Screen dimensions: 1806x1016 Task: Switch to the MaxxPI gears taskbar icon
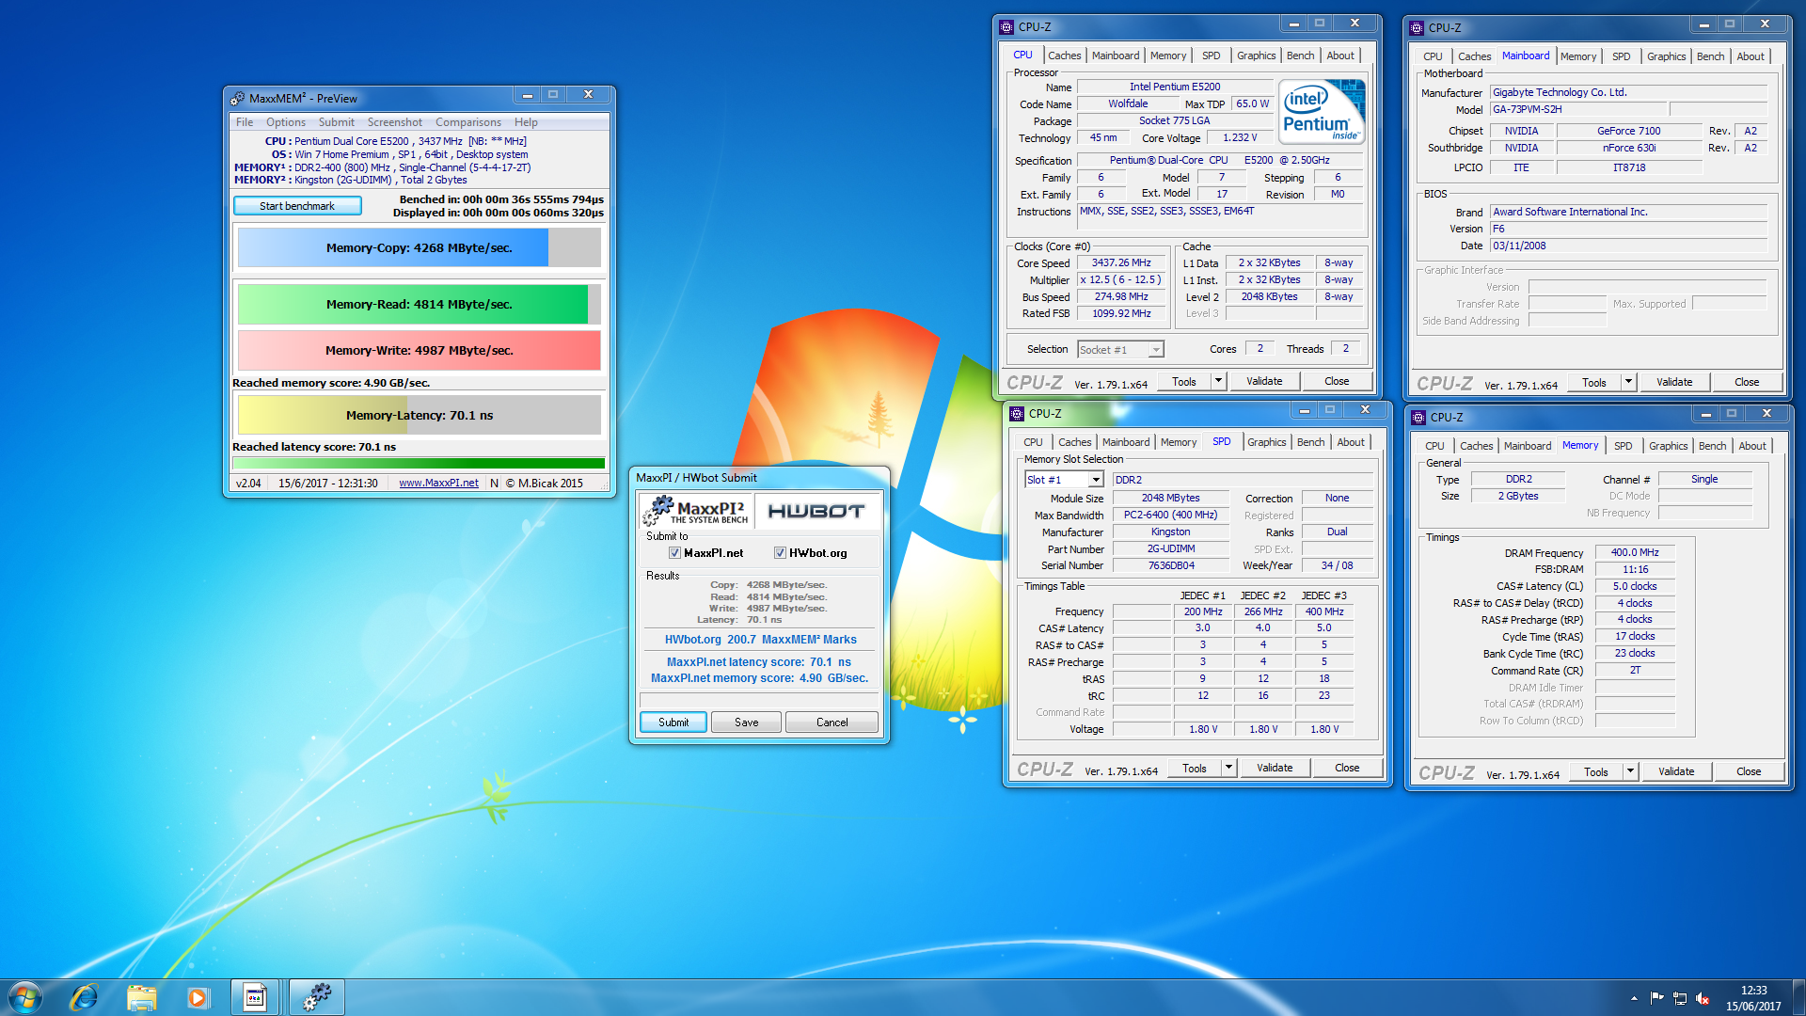[317, 997]
